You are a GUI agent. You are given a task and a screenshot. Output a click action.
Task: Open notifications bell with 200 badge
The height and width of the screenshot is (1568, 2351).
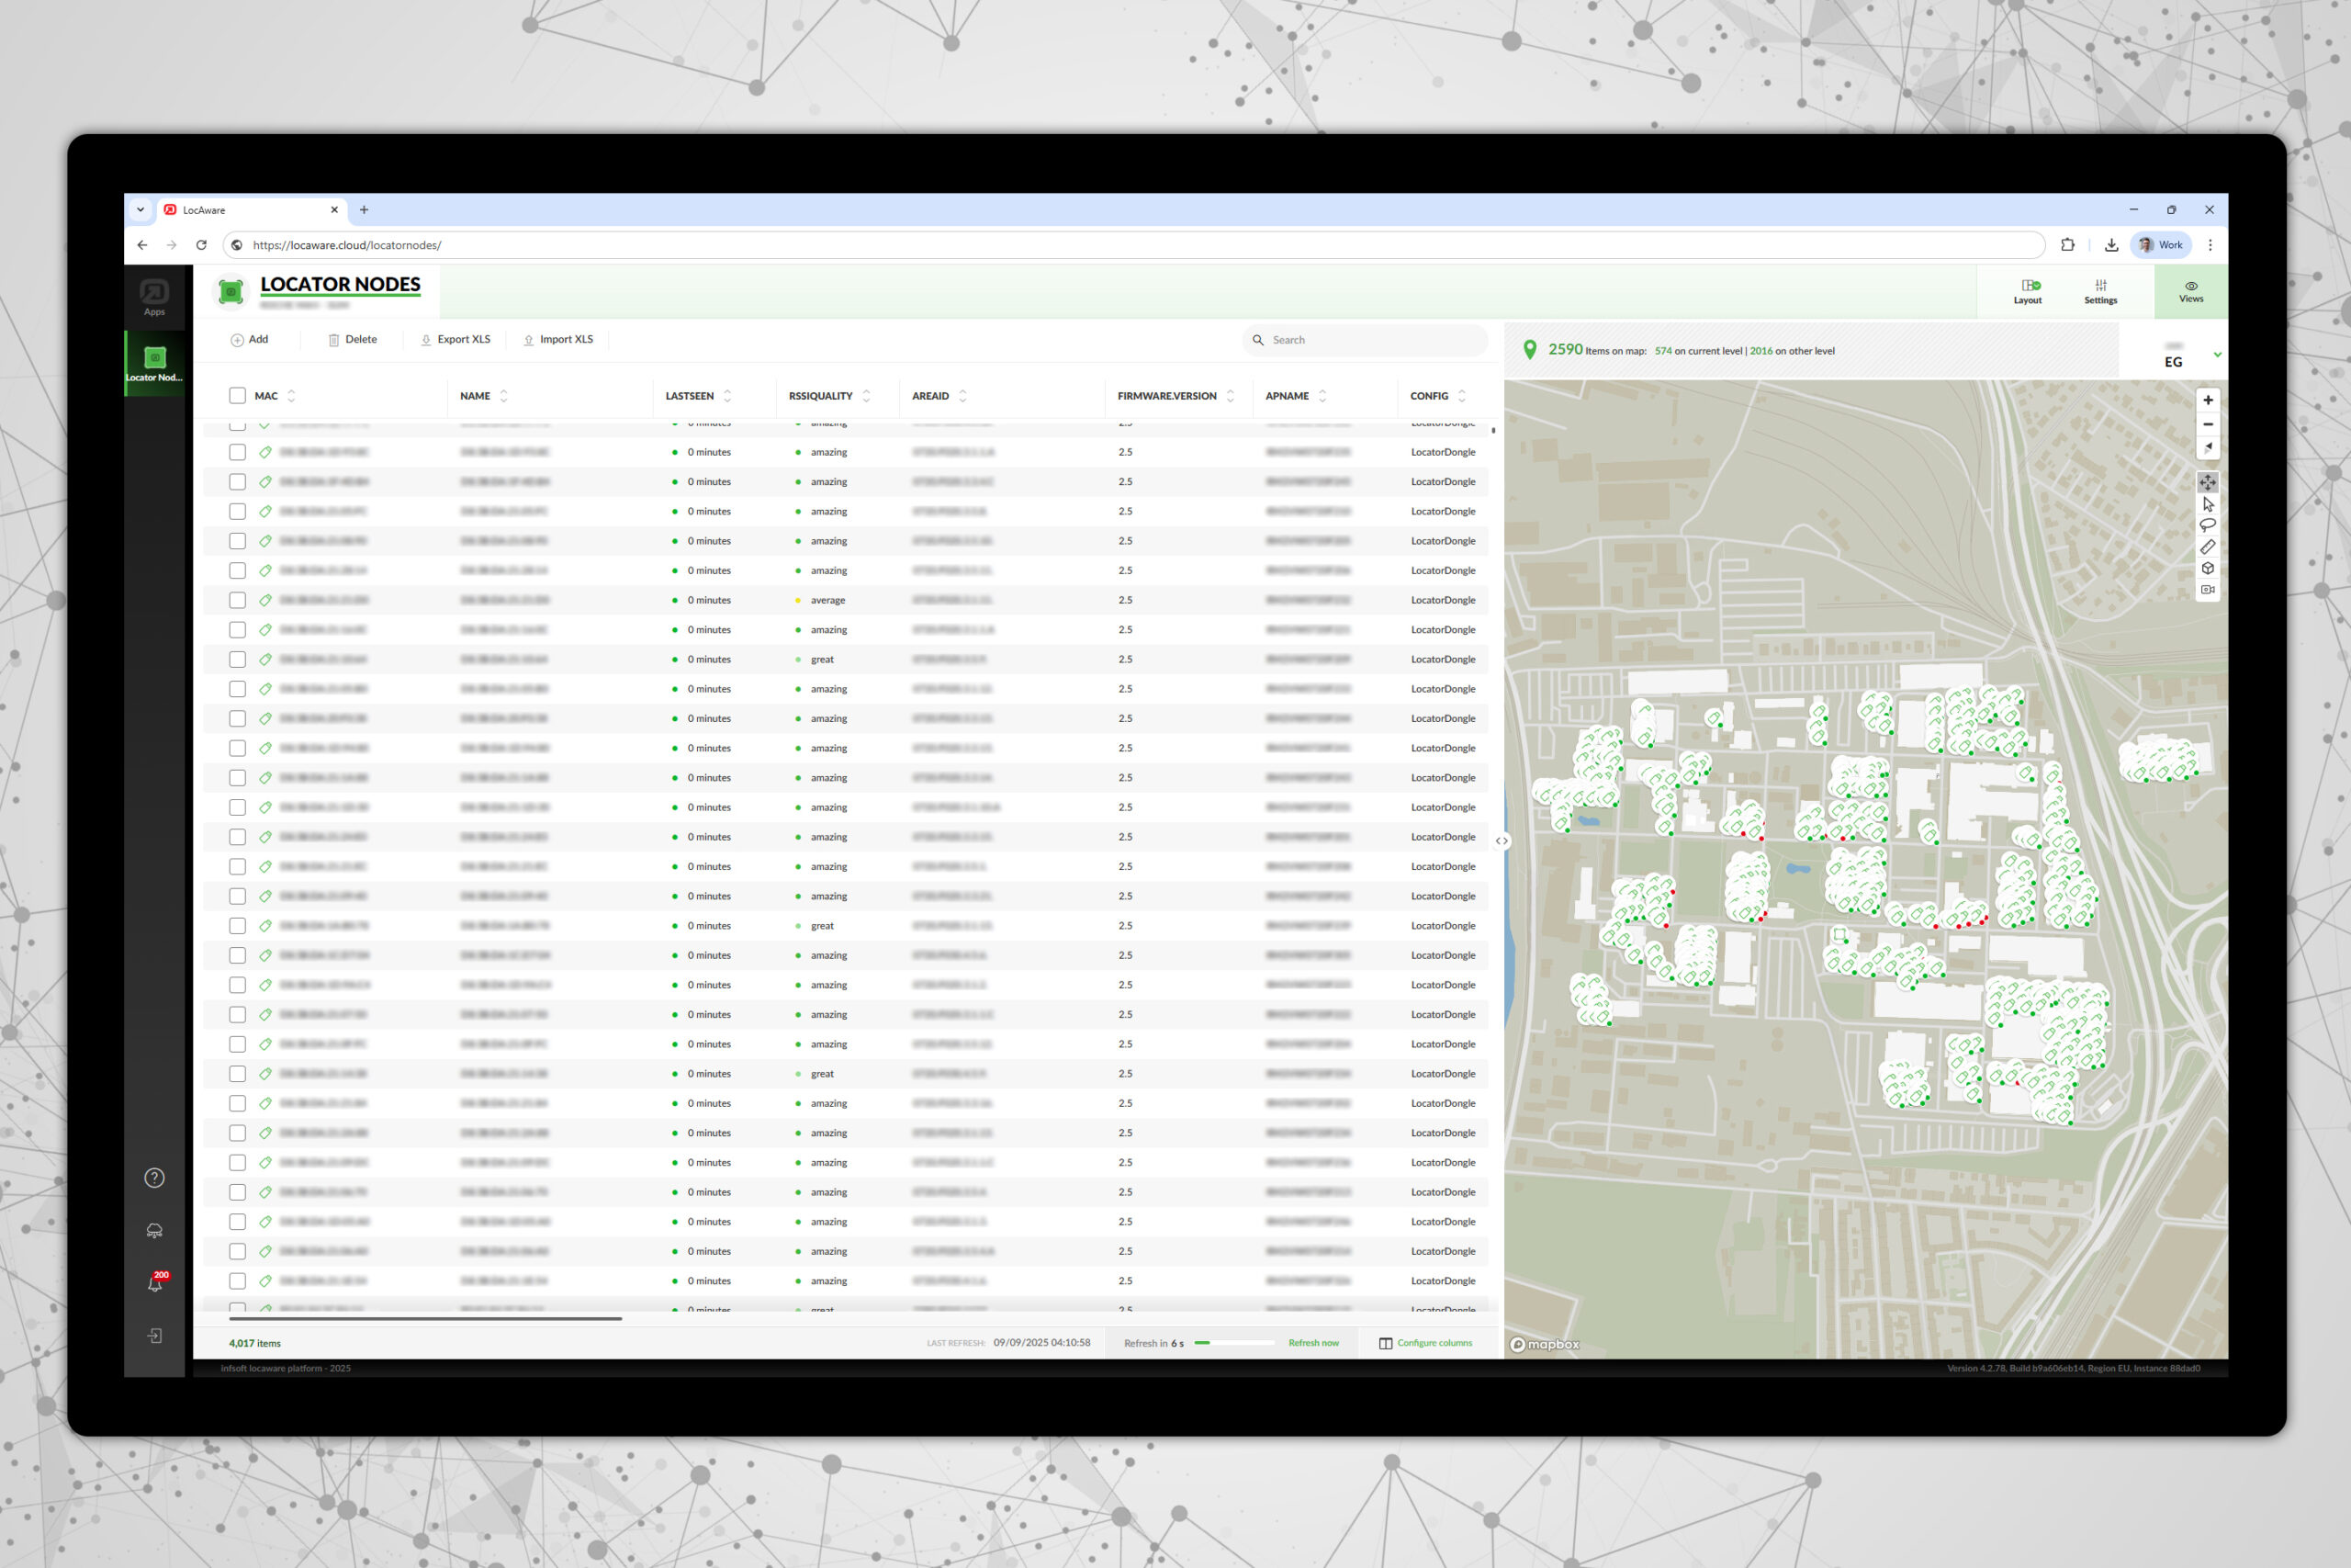pos(155,1283)
